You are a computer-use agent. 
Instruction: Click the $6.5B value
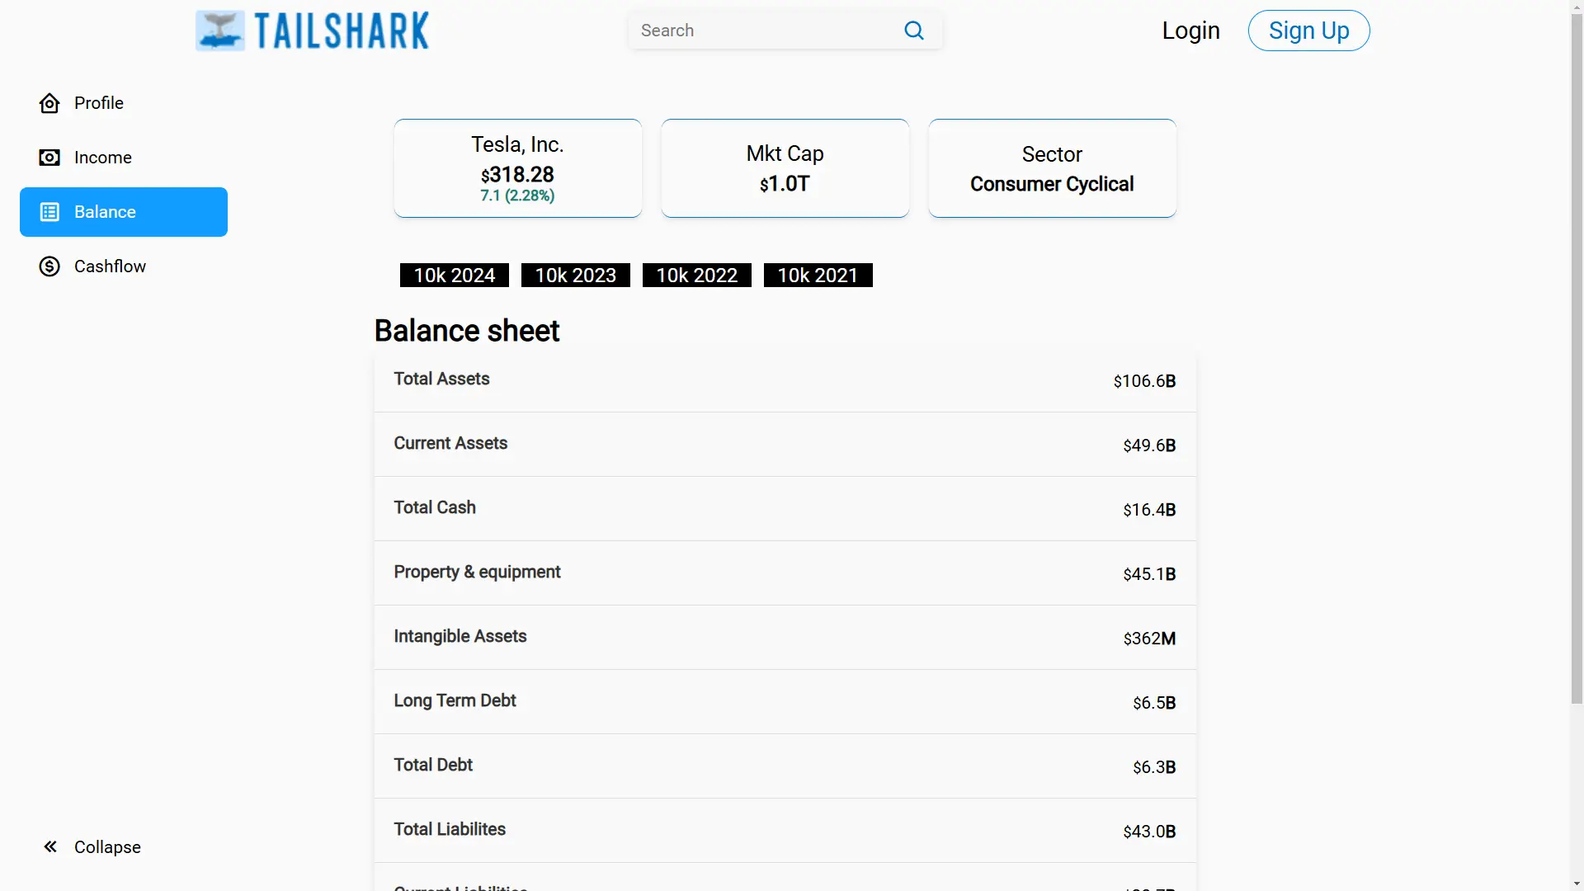pos(1154,703)
